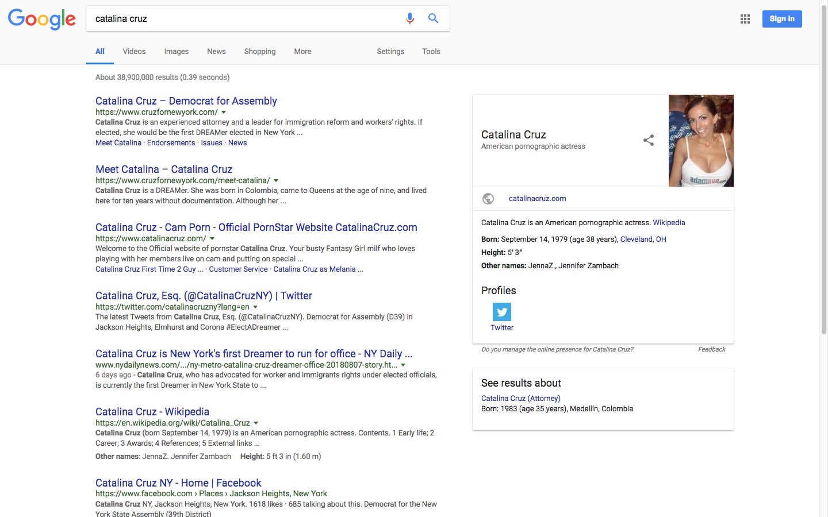Click the Sign in button

782,19
